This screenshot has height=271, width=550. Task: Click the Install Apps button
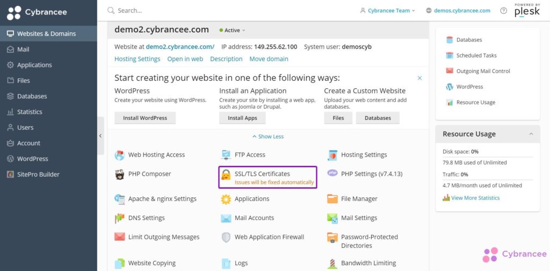[x=242, y=118]
